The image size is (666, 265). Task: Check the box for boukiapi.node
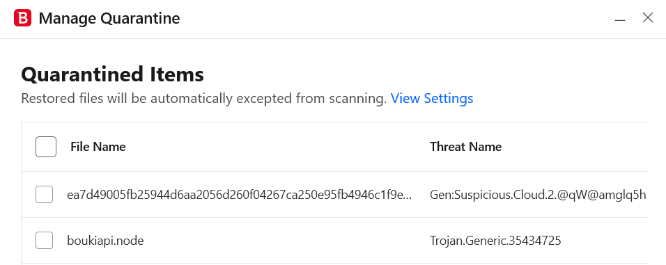[x=44, y=241]
